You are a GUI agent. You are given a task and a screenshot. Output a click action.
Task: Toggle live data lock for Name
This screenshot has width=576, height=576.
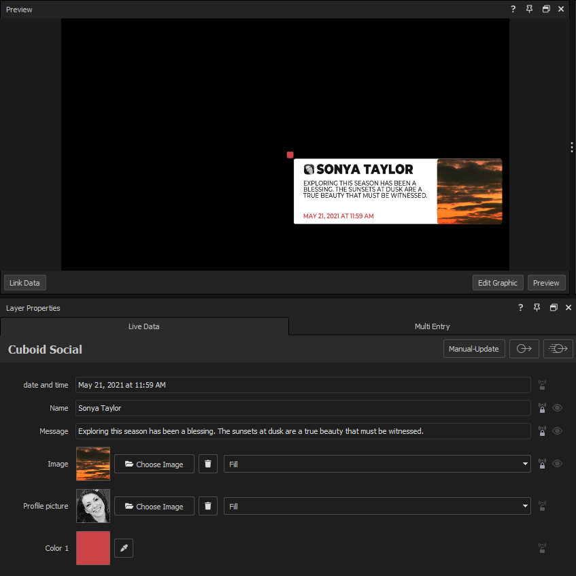pyautogui.click(x=542, y=408)
